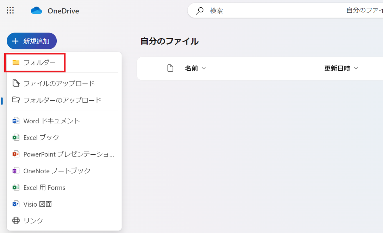Click the file upload icon

[x=16, y=83]
